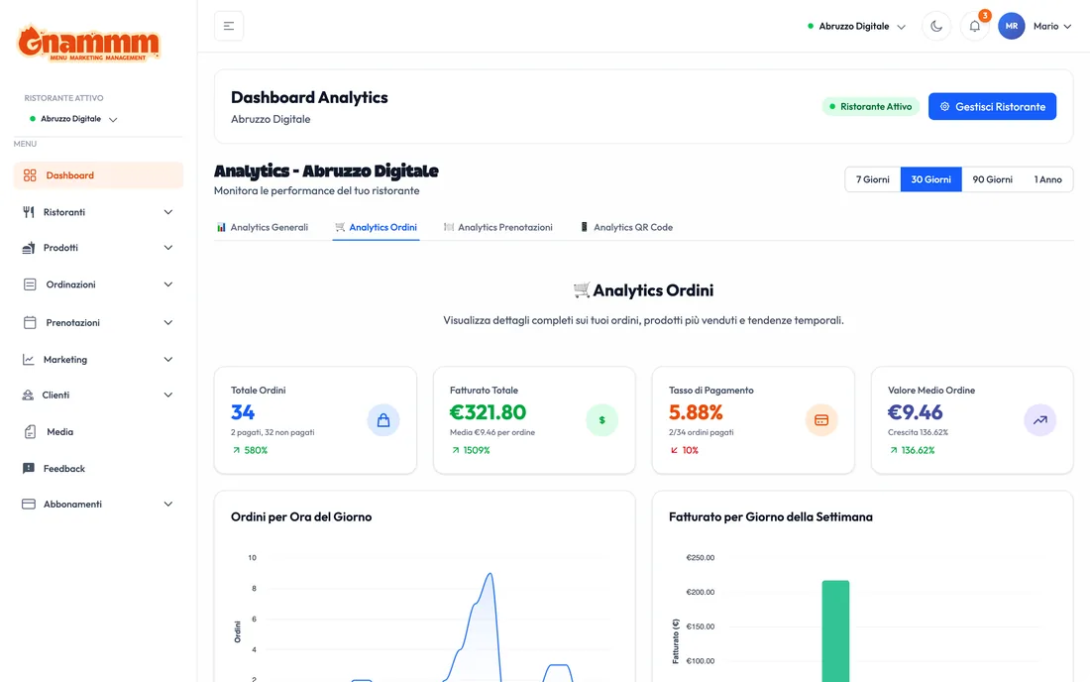Viewport: 1090px width, 682px height.
Task: Switch to Analytics Prenotazioni tab
Action: [x=497, y=227]
